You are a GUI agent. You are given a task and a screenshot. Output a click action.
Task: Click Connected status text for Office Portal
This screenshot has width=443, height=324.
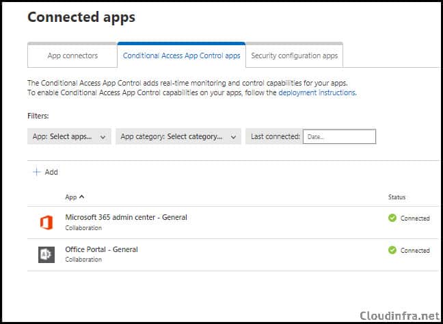click(x=415, y=251)
